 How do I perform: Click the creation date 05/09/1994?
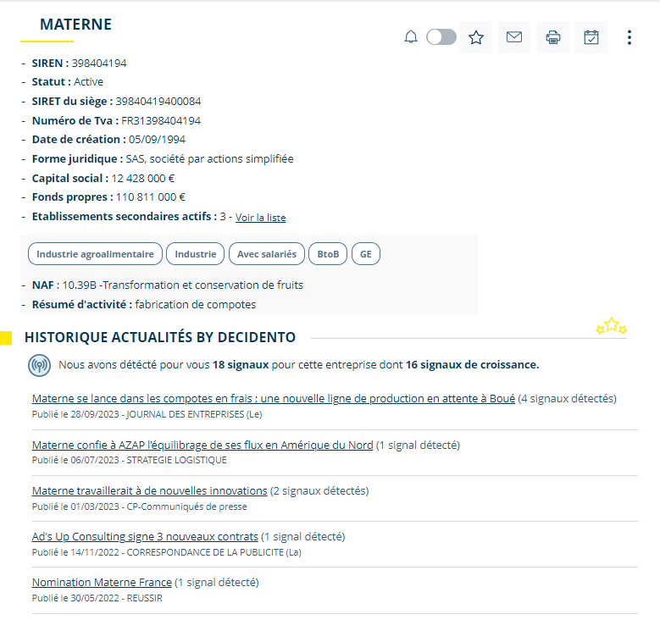pos(157,139)
